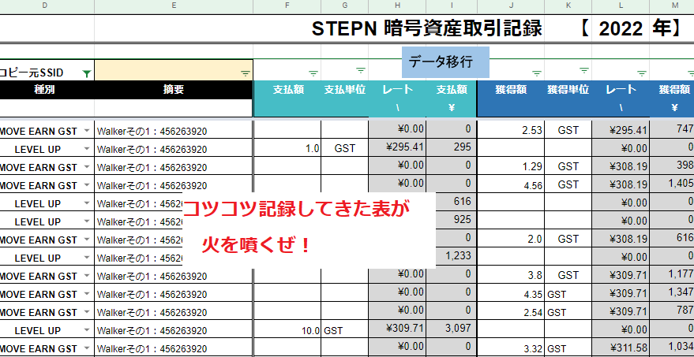The width and height of the screenshot is (694, 357).
Task: Open the 種別 dropdown in the 4.35 GST row
Action: coord(87,294)
